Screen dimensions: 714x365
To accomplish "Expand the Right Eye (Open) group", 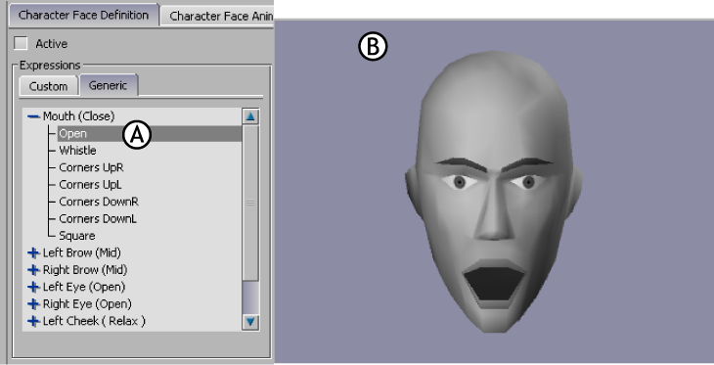I will [x=33, y=304].
